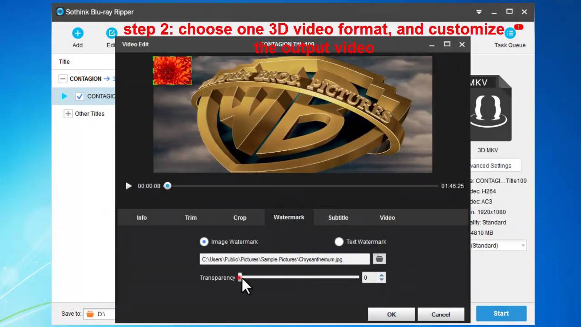
Task: Toggle the CONTAGION title checkbox
Action: pyautogui.click(x=79, y=96)
